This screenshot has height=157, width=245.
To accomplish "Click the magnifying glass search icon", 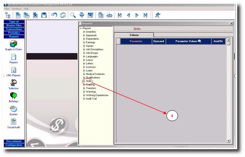I will click(x=73, y=15).
